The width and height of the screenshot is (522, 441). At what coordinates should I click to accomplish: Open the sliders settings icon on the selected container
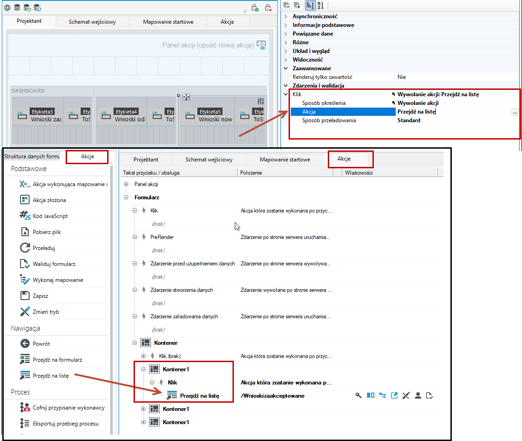coord(261,101)
